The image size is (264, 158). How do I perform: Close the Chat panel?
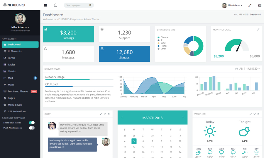(x=109, y=114)
